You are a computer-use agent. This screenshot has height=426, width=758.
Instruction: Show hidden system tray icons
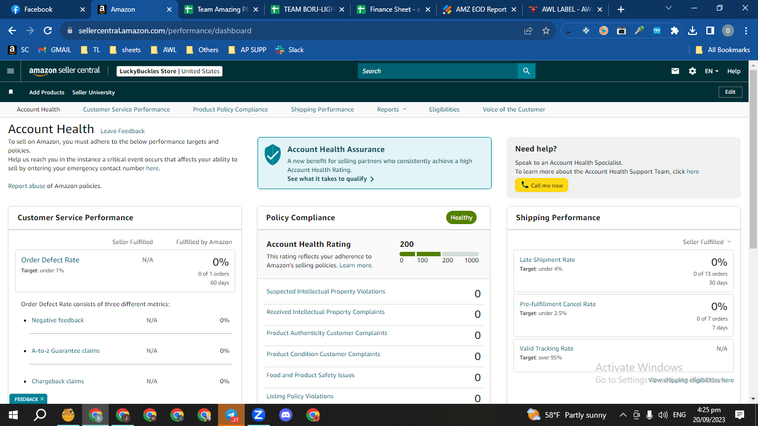pyautogui.click(x=623, y=415)
